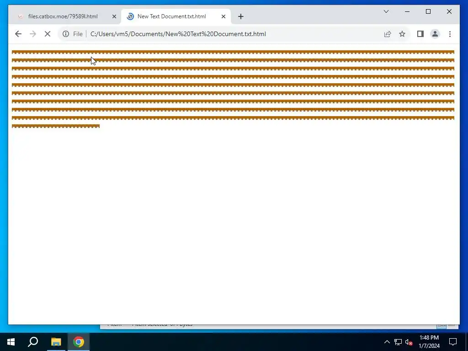Open Chrome three-dot menu
468x351 pixels.
(x=450, y=34)
